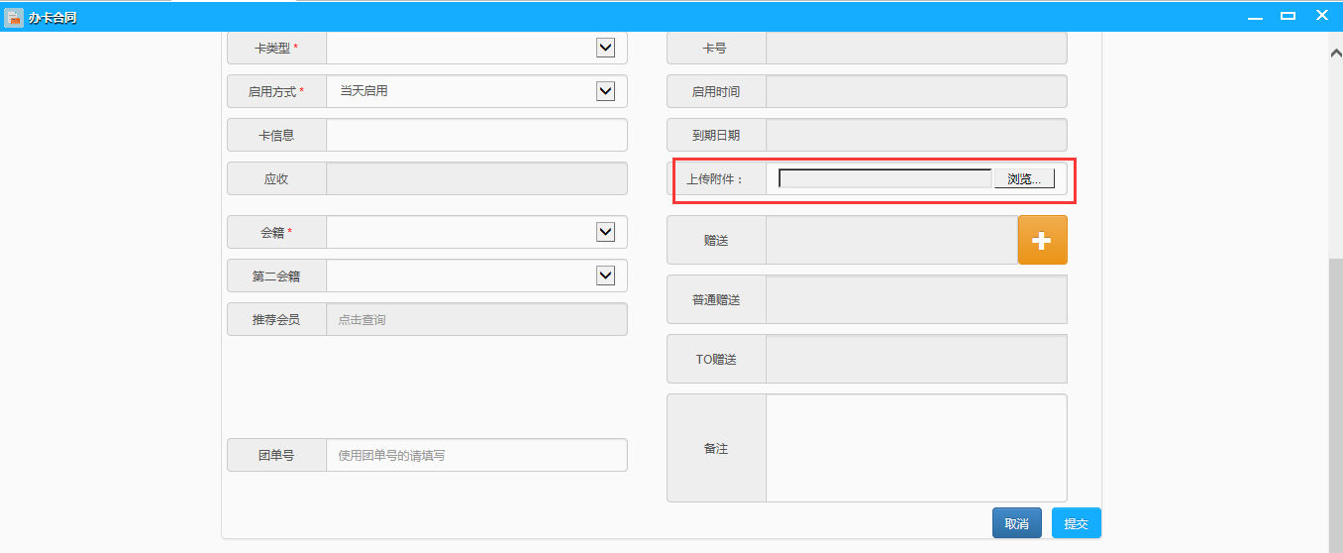Image resolution: width=1343 pixels, height=553 pixels.
Task: Click the 赠送 field
Action: click(x=892, y=240)
